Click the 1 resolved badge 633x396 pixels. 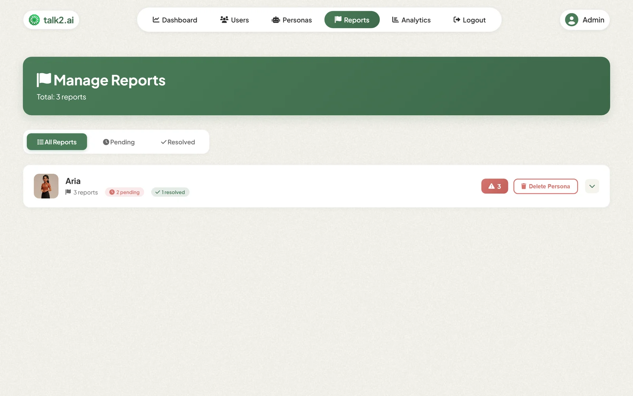tap(170, 192)
